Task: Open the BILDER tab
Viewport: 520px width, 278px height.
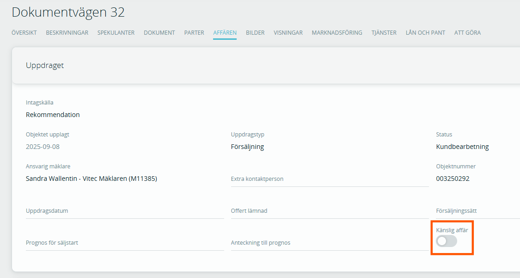Action: pyautogui.click(x=255, y=33)
